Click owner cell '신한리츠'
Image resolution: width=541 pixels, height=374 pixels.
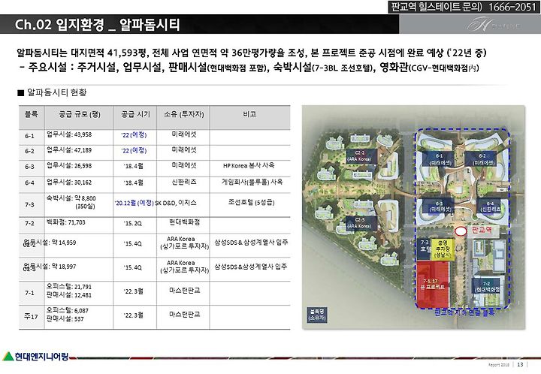point(184,182)
